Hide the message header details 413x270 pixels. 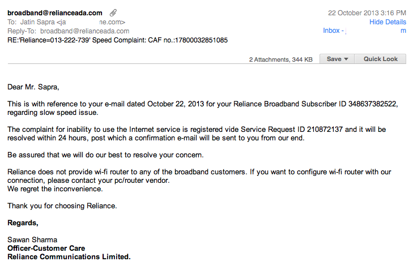[388, 22]
